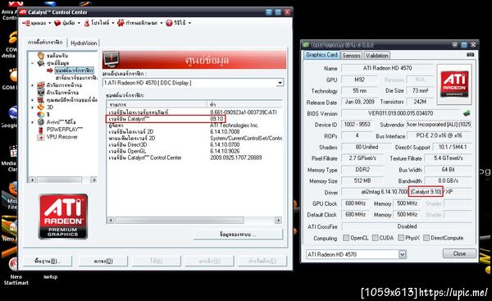
Task: Toggle the DirectCompute checkbox
Action: (426, 238)
